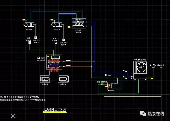
Task: Click the heat pump outdoor unit fan symbol
Action: point(141,68)
